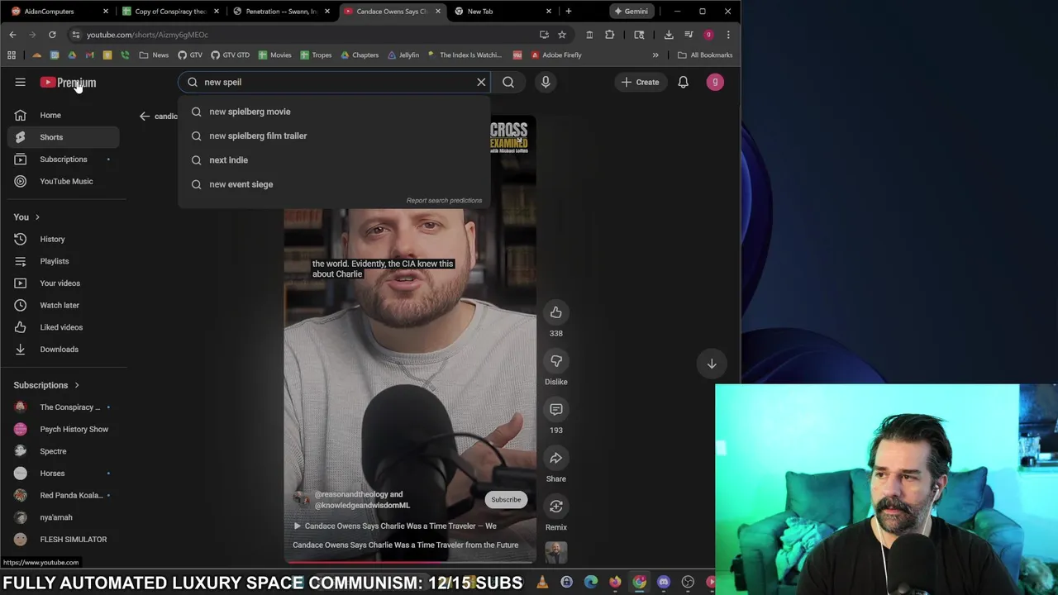Run the search with magnifier button
Screen dimensions: 1058x595
(508, 82)
